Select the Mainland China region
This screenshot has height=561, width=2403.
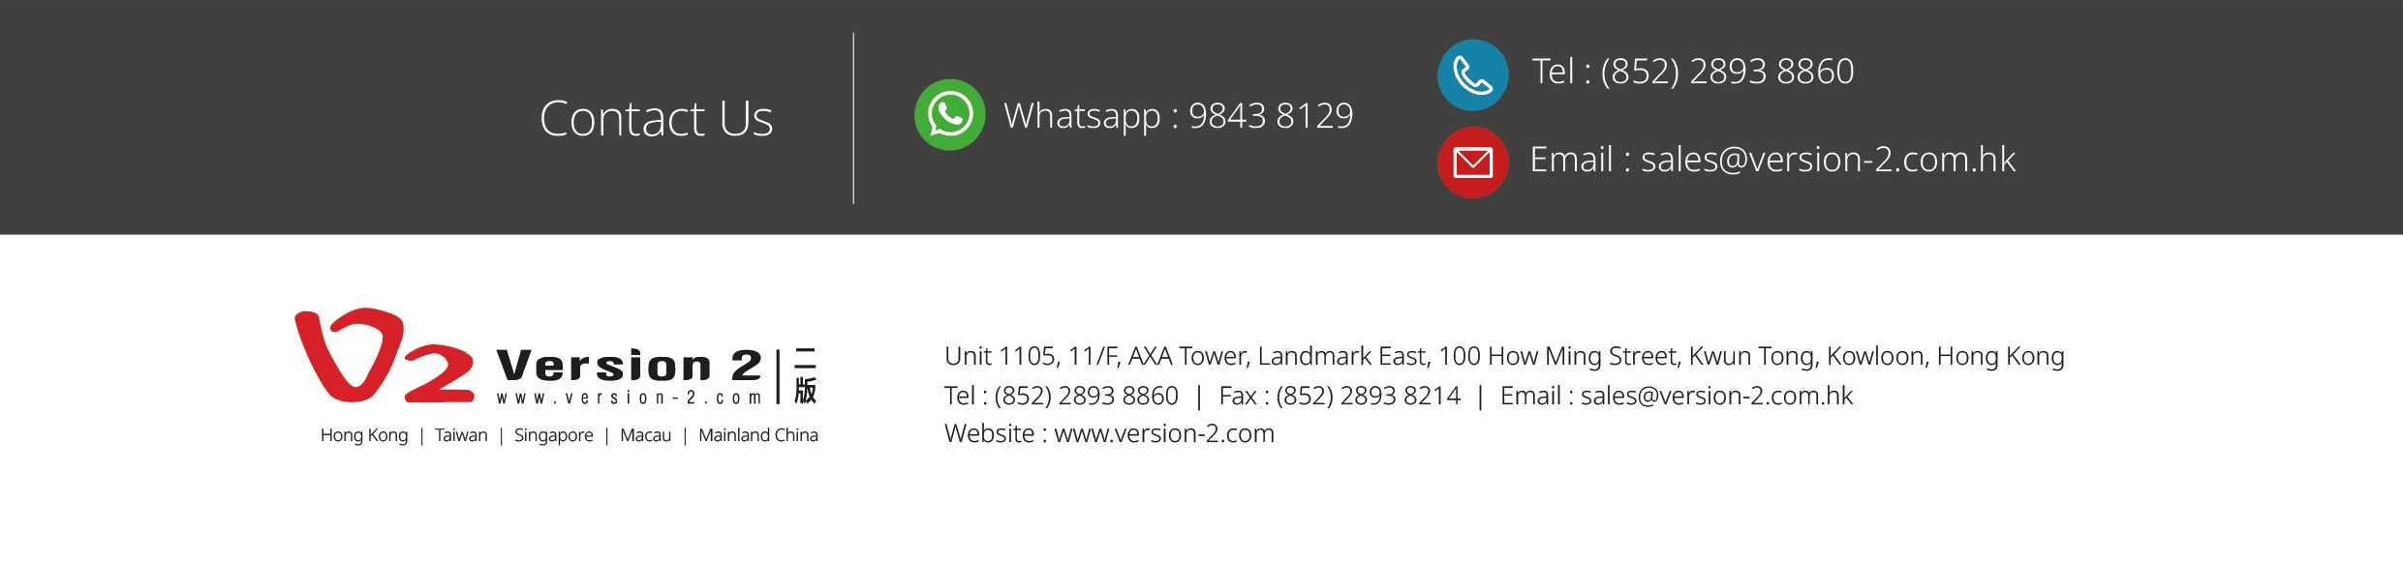(758, 435)
